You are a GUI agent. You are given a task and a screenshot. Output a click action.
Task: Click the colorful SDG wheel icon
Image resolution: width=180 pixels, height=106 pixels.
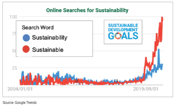(x=118, y=36)
